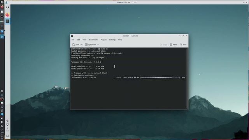Click the display icon in remote panel tray

tap(7, 124)
